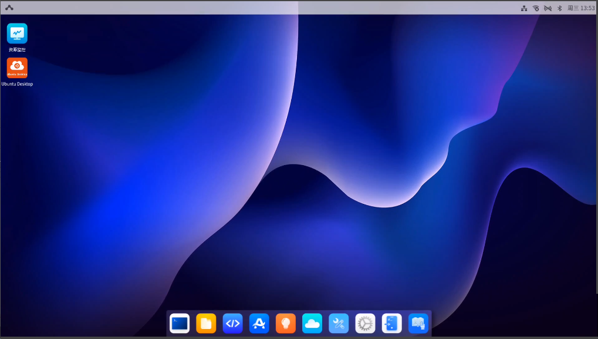Click the Wi-Fi disconnected tray icon
The height and width of the screenshot is (339, 598).
click(x=536, y=8)
